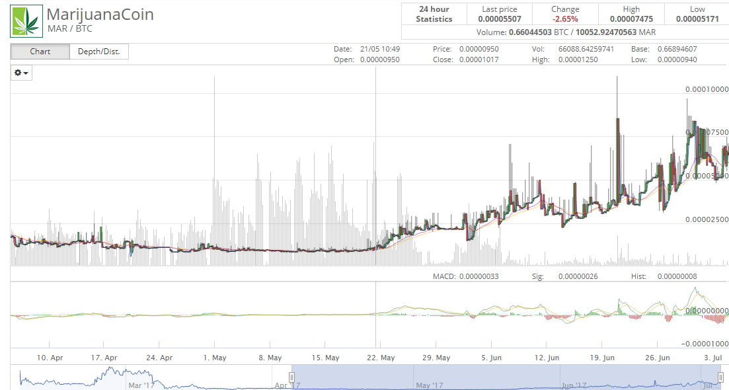Viewport: 729px width, 390px height.
Task: Click the Last price value 0.00005507
Action: 500,19
